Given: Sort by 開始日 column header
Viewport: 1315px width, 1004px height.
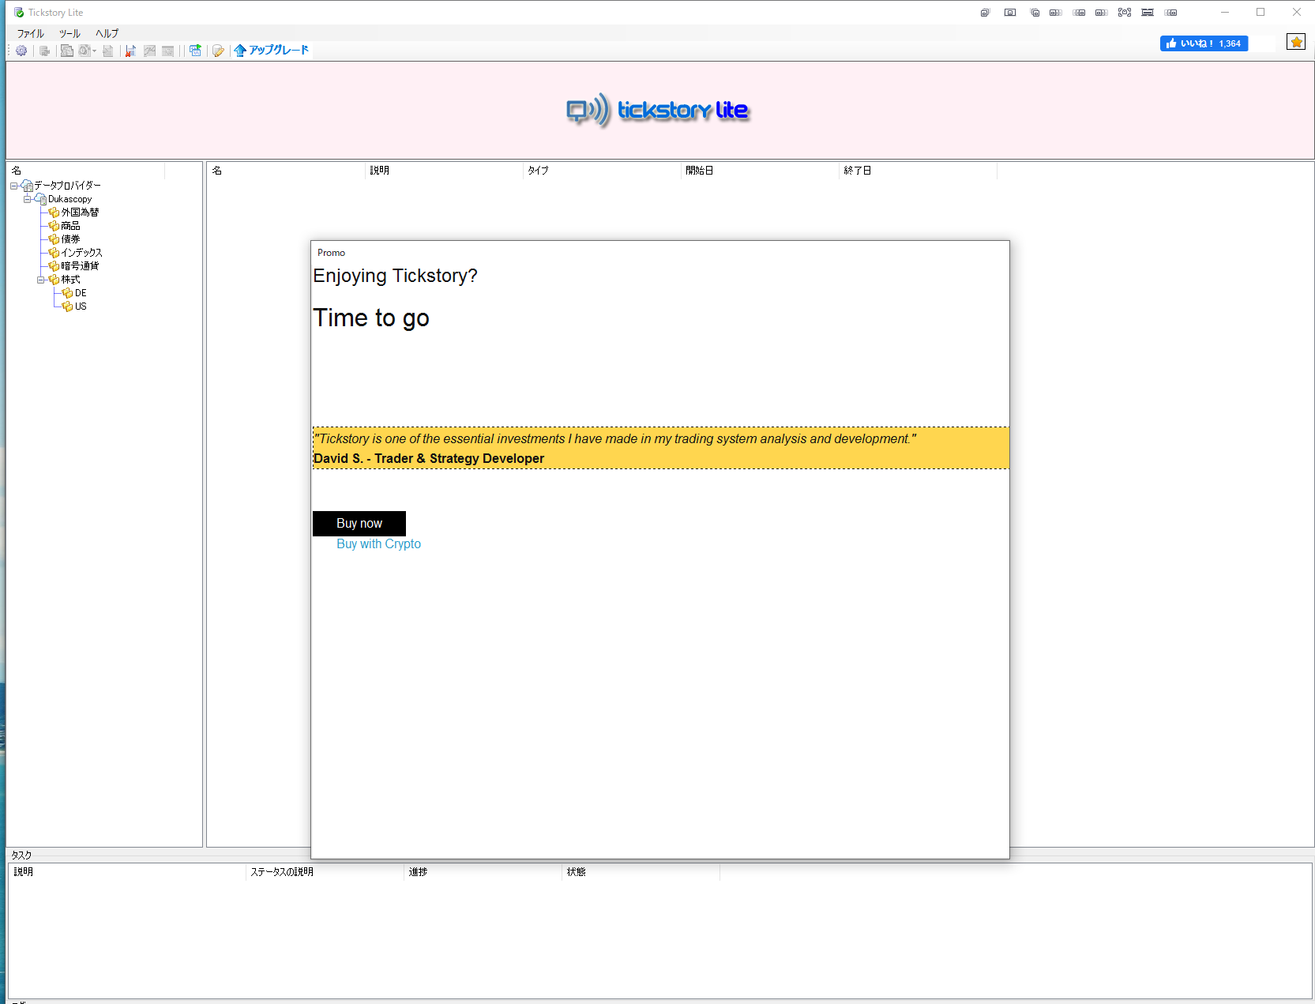Looking at the screenshot, I should click(x=760, y=171).
